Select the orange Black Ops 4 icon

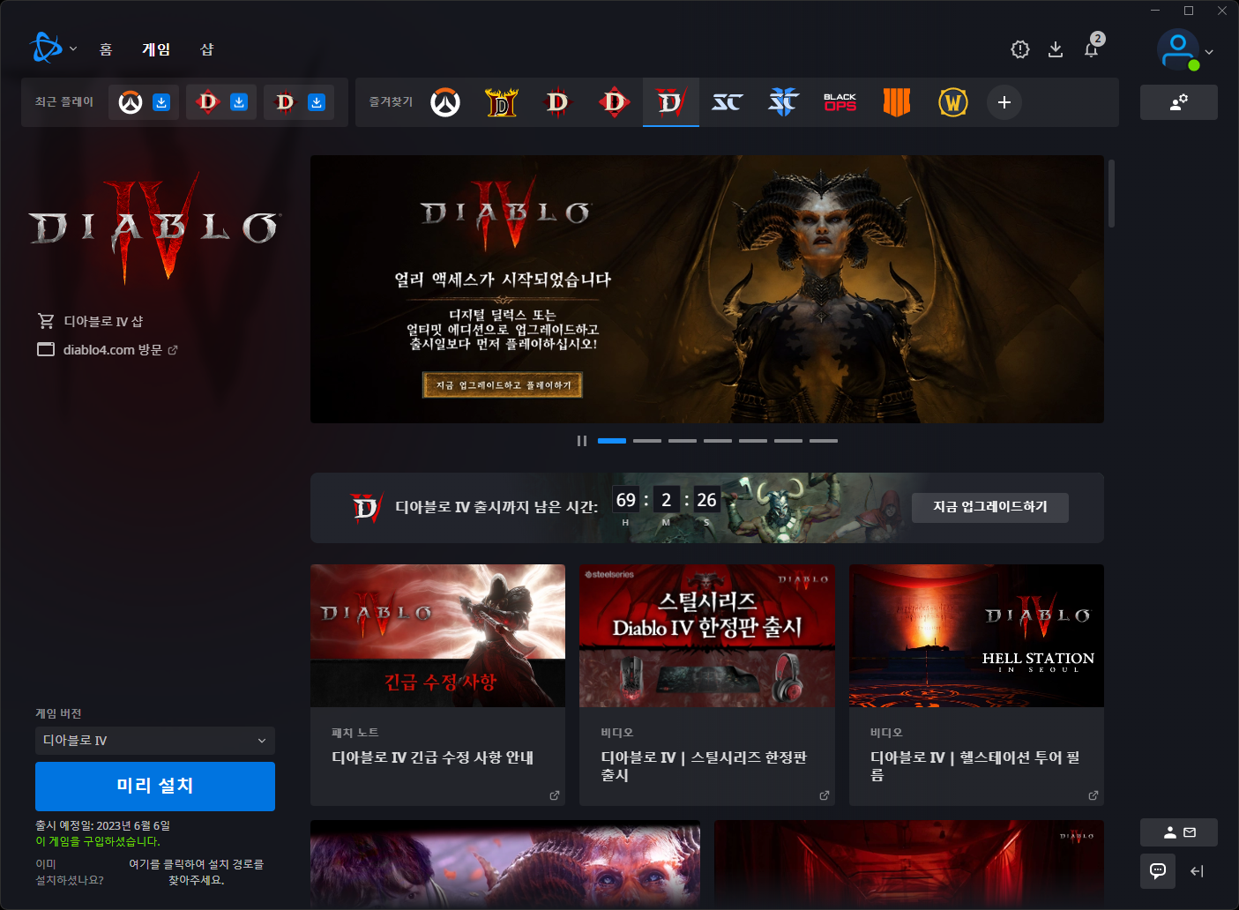897,102
